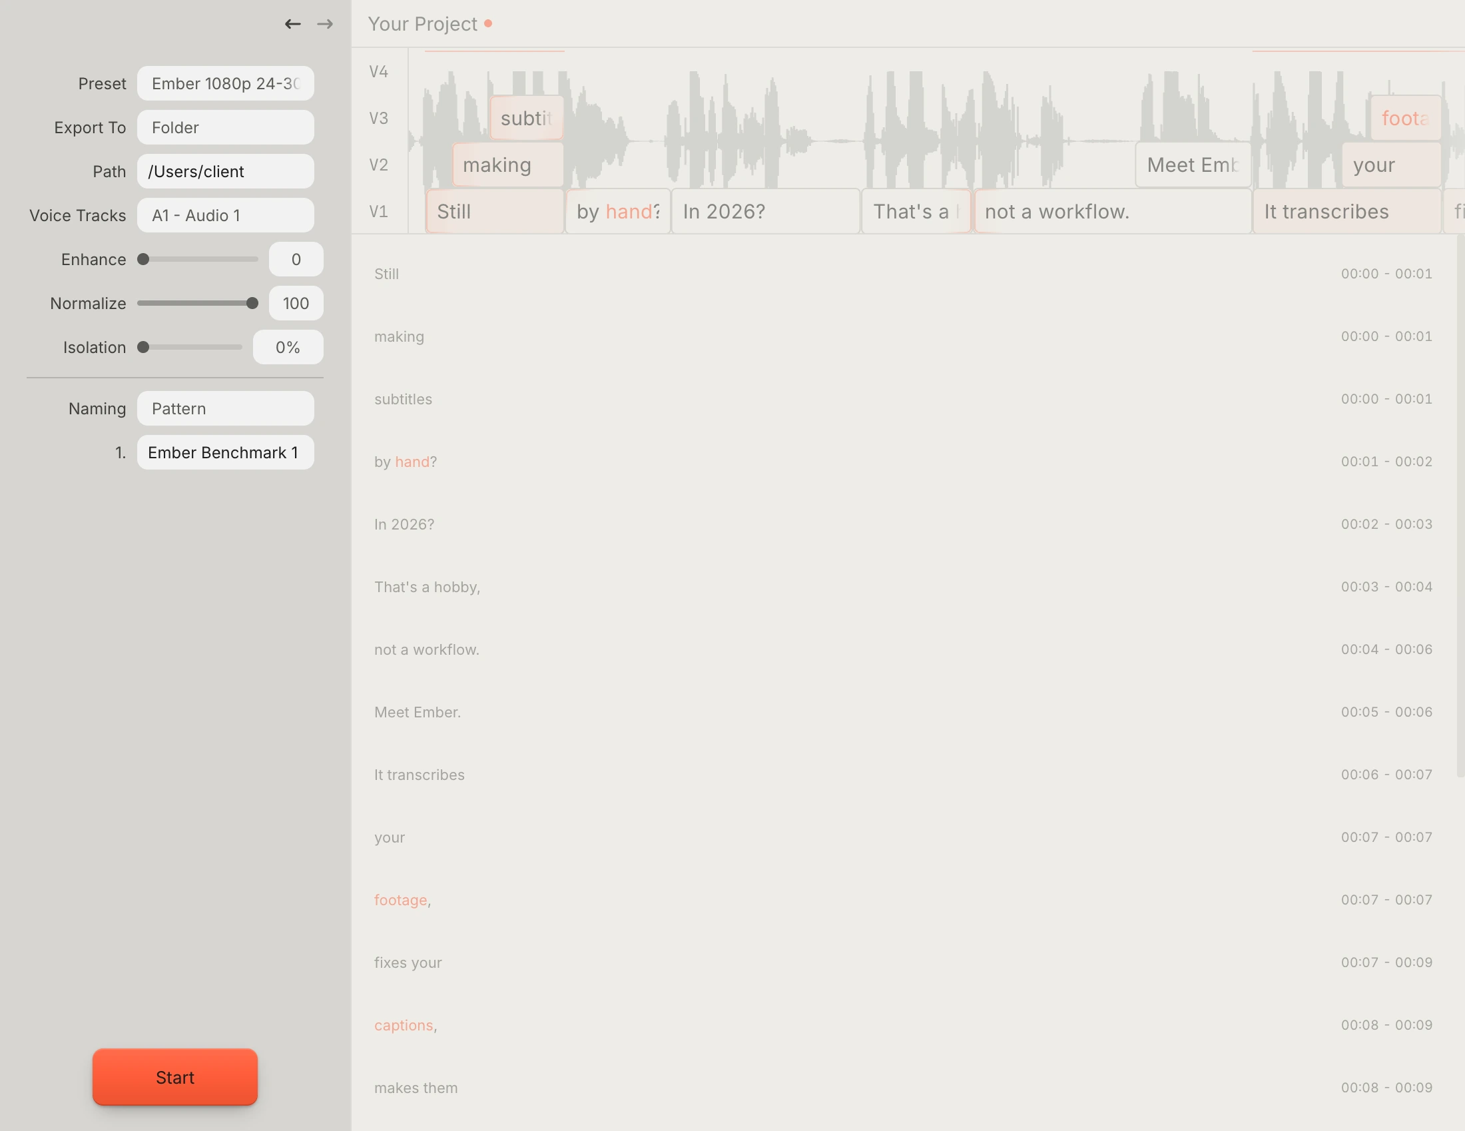Select the 'Still' clip on the timeline
The height and width of the screenshot is (1131, 1465).
point(495,212)
